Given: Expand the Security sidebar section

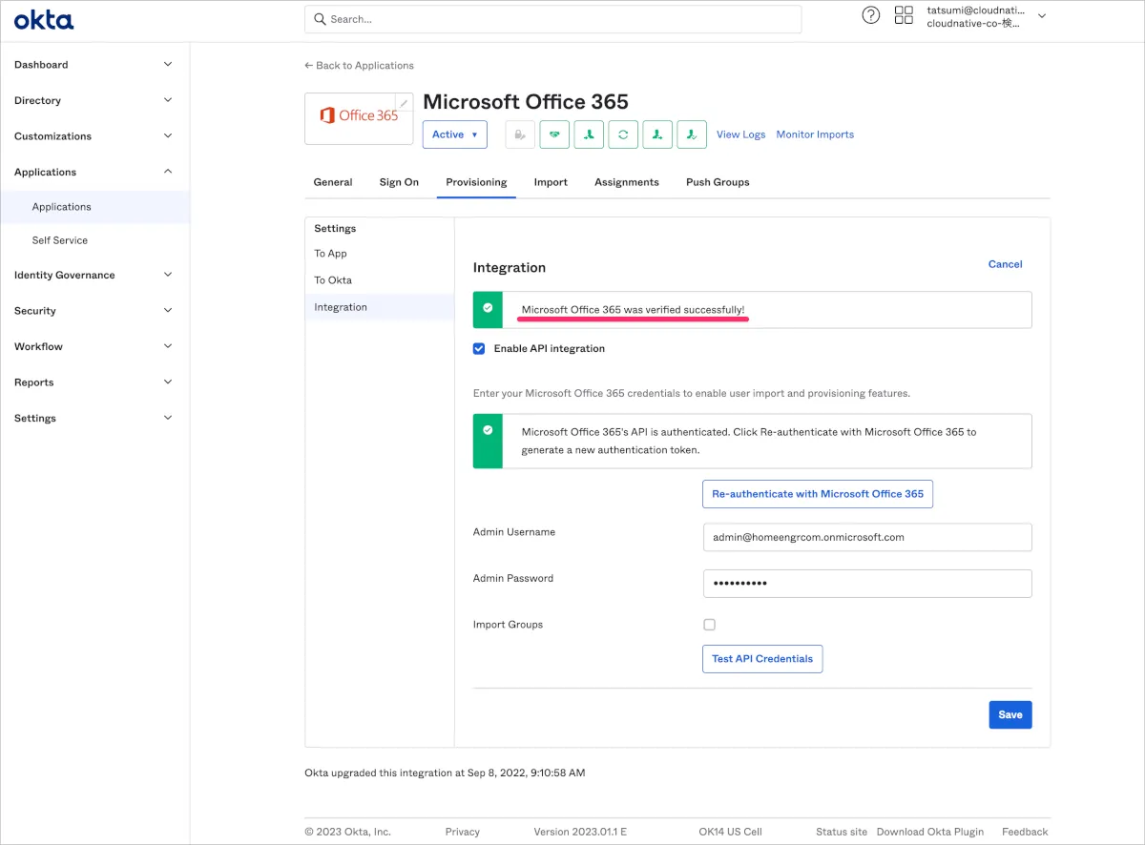Looking at the screenshot, I should coord(94,311).
